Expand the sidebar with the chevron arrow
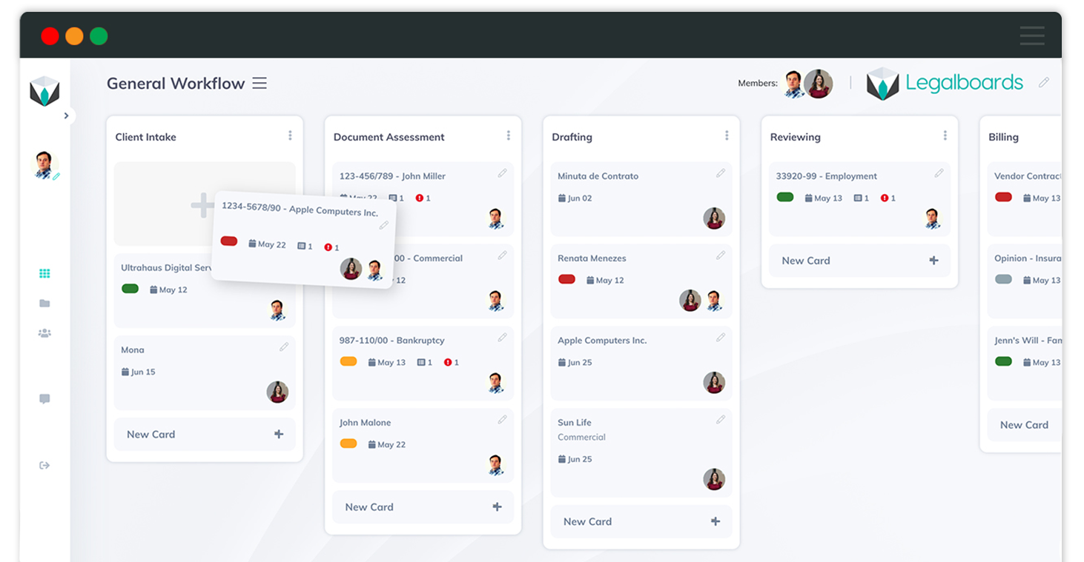1084x562 pixels. click(x=67, y=116)
